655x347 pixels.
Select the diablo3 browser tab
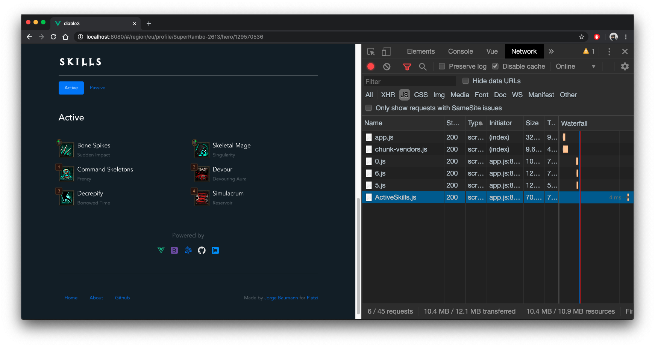pos(96,23)
